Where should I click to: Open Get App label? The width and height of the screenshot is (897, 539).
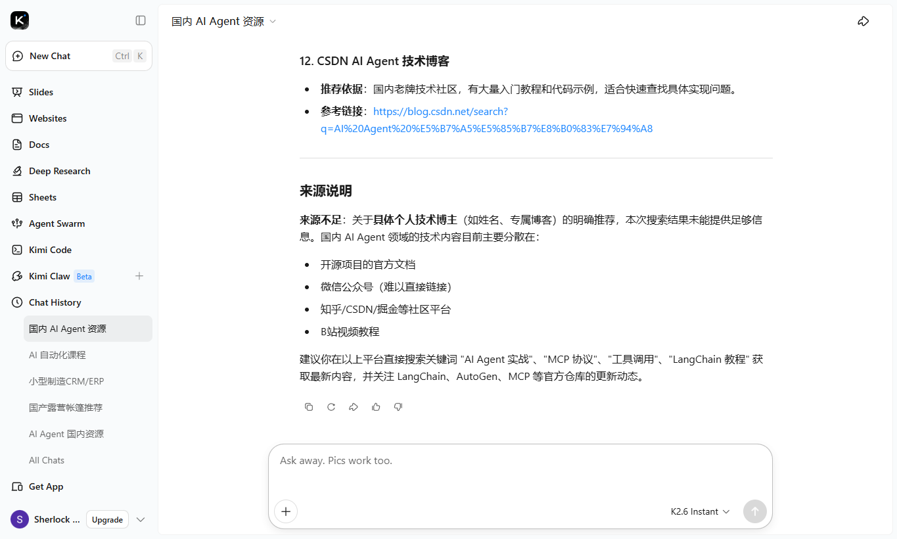(x=46, y=486)
